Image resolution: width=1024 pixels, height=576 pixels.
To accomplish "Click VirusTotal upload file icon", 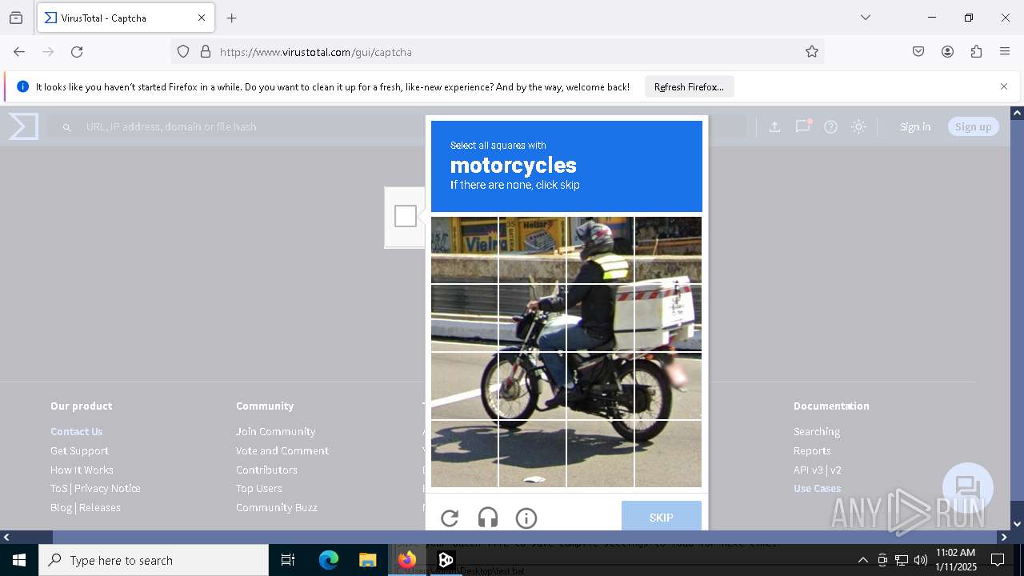I will coord(774,126).
